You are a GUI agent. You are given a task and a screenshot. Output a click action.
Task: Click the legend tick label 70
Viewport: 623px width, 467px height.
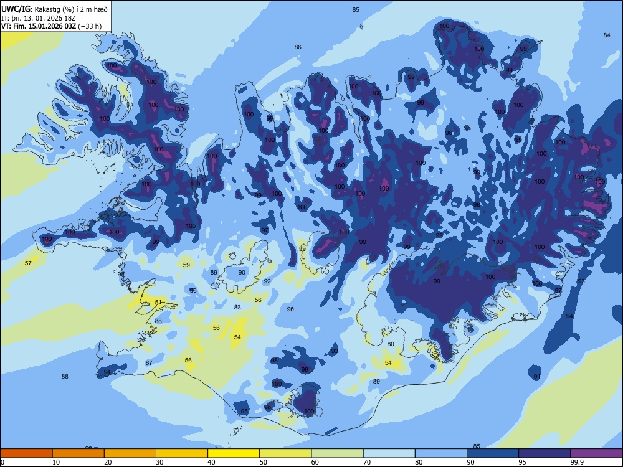click(x=367, y=462)
